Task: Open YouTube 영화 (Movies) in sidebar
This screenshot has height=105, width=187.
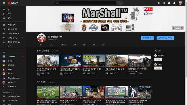Action: (x=13, y=101)
